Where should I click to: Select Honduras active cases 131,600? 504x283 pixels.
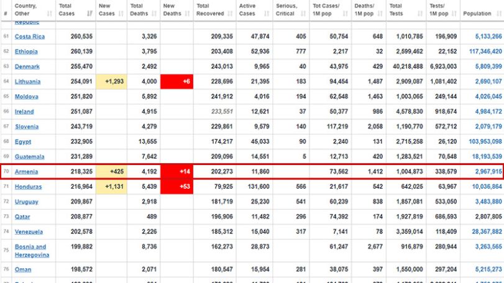click(x=259, y=187)
